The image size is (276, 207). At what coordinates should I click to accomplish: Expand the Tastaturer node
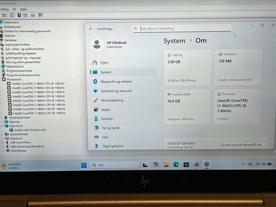pyautogui.click(x=3, y=139)
